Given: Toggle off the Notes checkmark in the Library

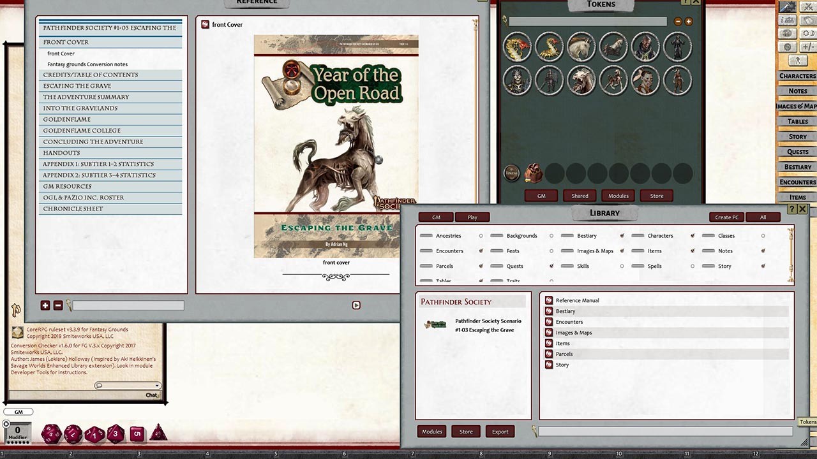Looking at the screenshot, I should click(x=763, y=251).
